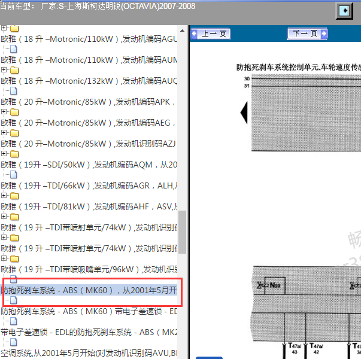
Task: Go to previous page with 上一页 button
Action: click(x=211, y=34)
